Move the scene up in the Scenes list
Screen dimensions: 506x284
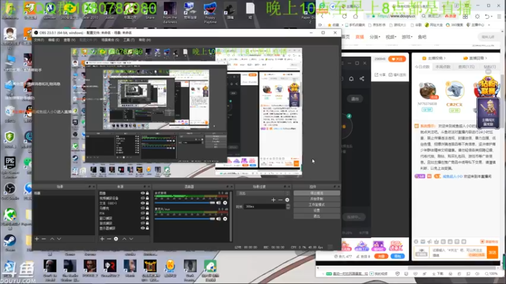pos(52,239)
